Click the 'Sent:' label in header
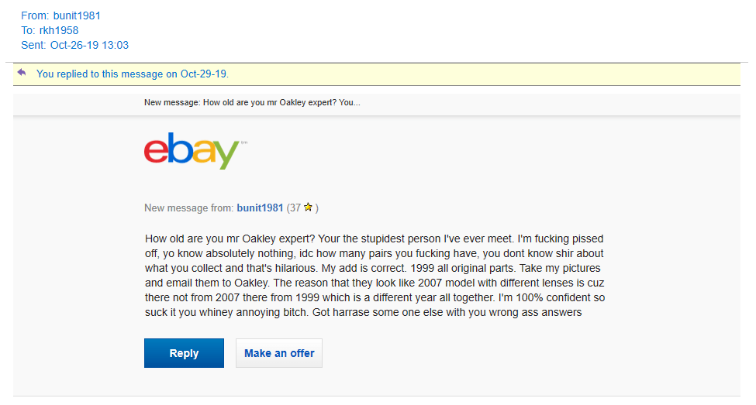 [34, 45]
